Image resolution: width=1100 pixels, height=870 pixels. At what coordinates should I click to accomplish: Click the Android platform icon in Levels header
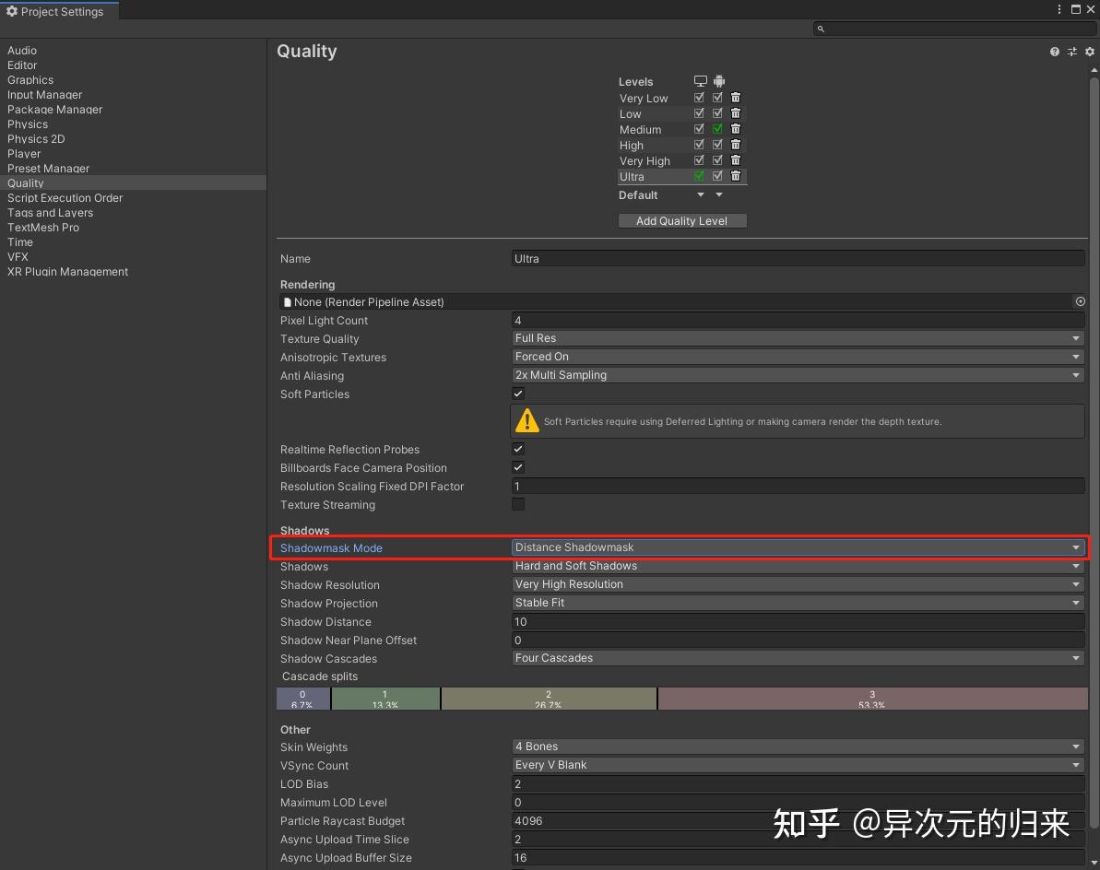tap(718, 81)
